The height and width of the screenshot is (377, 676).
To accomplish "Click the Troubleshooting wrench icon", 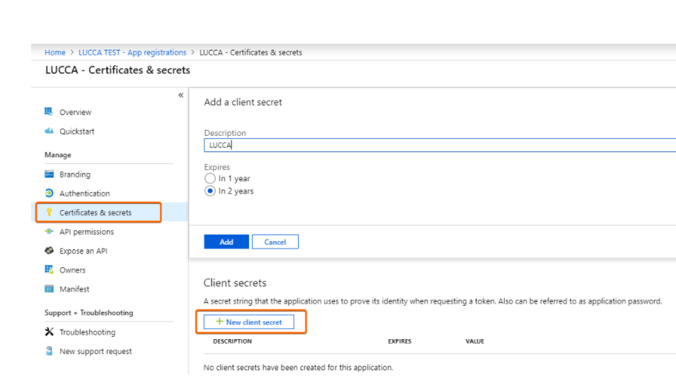I will pyautogui.click(x=49, y=332).
